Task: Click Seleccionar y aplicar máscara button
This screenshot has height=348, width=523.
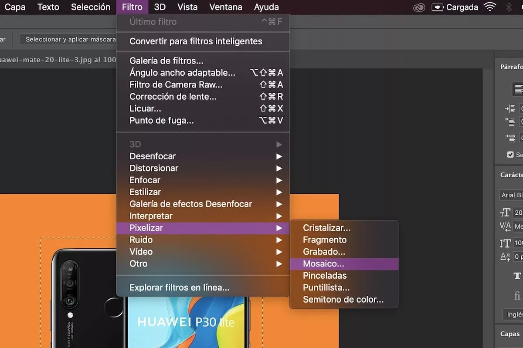Action: (x=69, y=39)
